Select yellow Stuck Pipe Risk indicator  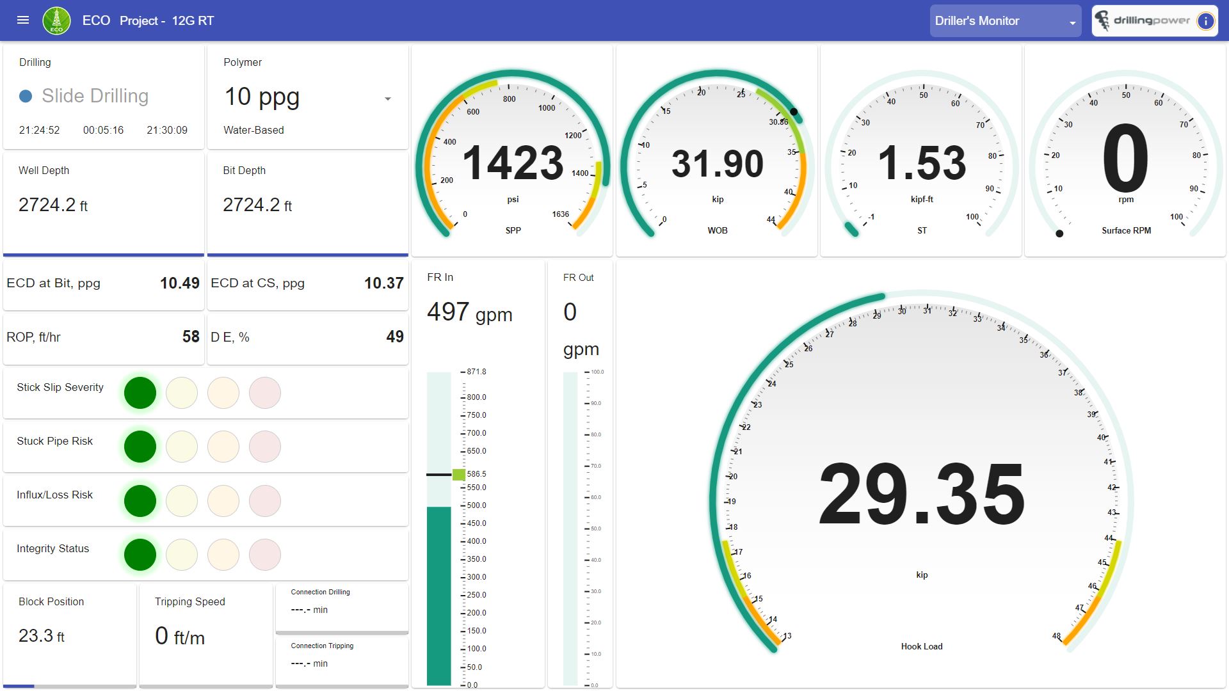click(182, 447)
